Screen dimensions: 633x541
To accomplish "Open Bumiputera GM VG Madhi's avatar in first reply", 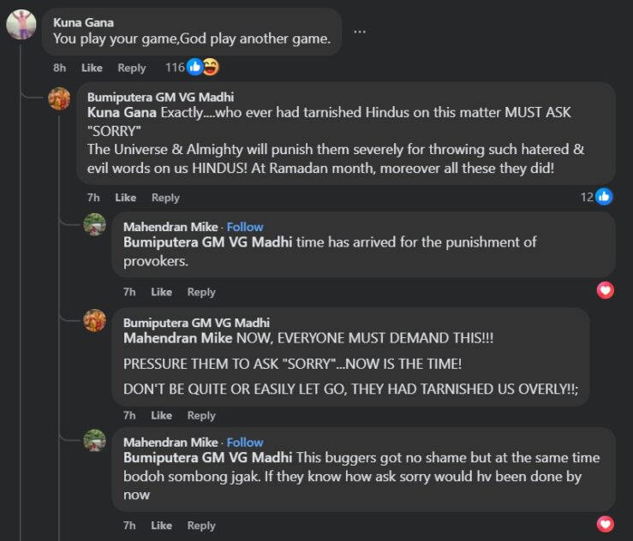I will coord(59,98).
